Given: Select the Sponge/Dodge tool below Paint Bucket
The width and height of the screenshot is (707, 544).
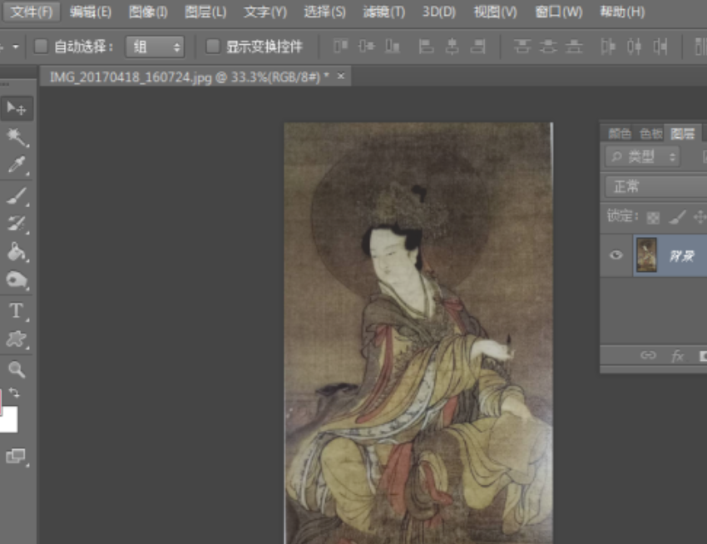Looking at the screenshot, I should pos(17,279).
